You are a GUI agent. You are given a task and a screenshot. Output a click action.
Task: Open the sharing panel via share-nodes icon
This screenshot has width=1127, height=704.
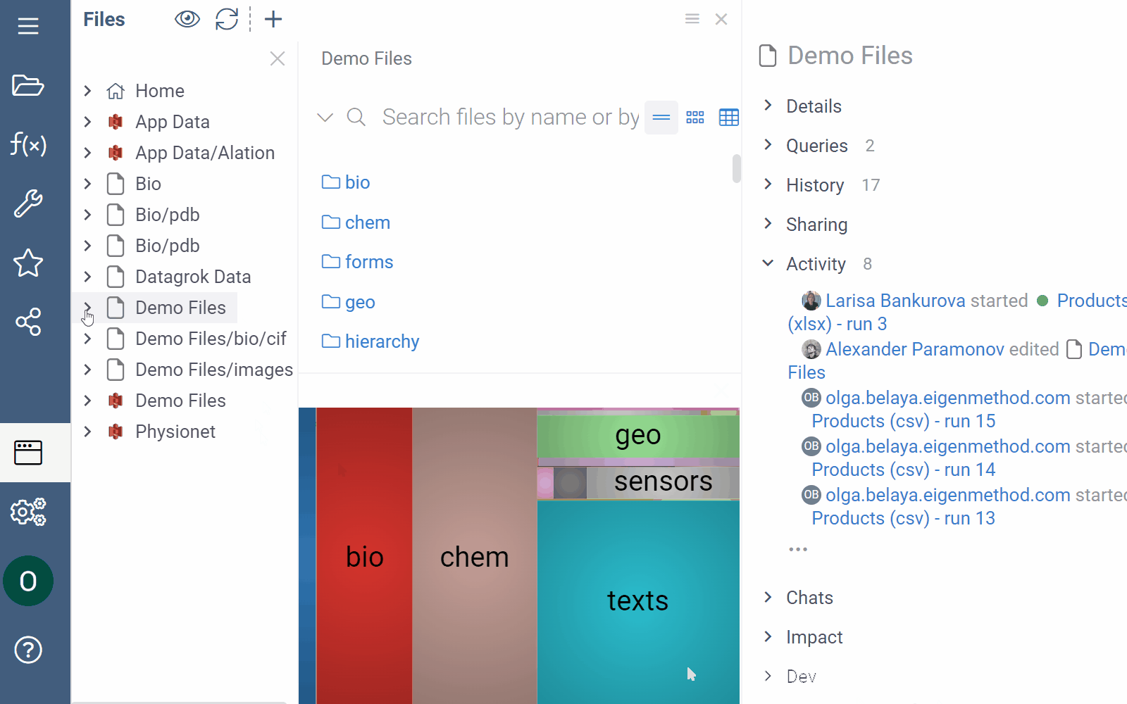click(28, 322)
